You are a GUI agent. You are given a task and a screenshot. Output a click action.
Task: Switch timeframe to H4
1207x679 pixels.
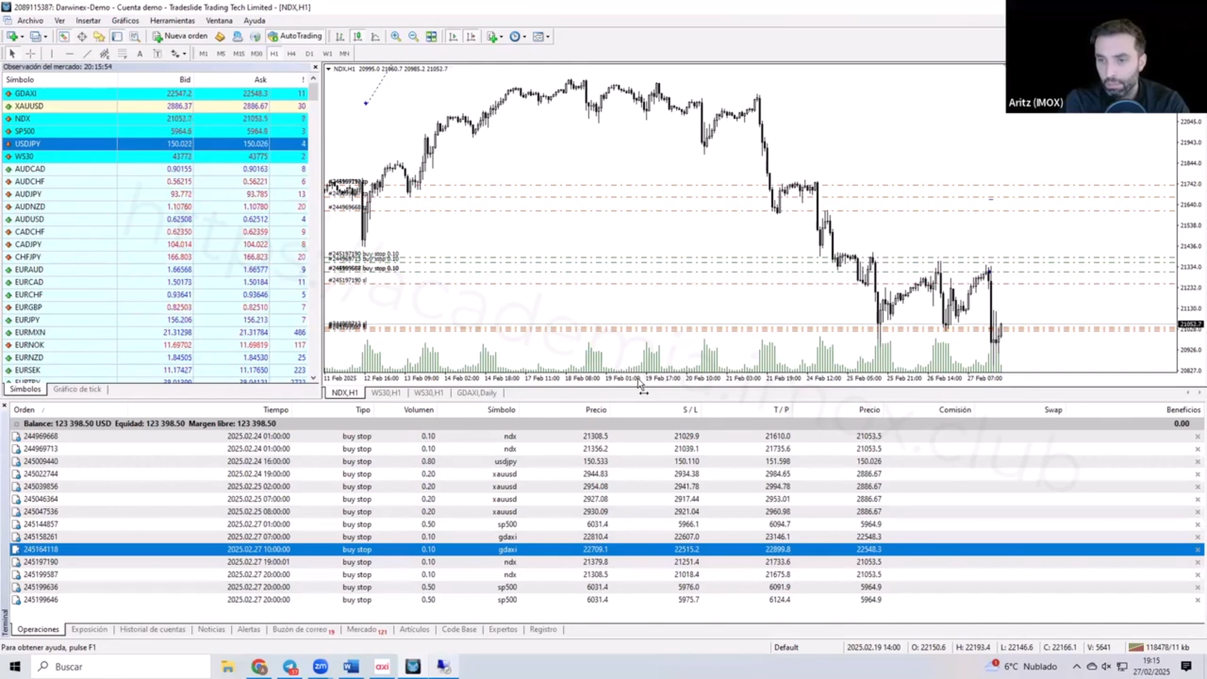click(x=291, y=53)
